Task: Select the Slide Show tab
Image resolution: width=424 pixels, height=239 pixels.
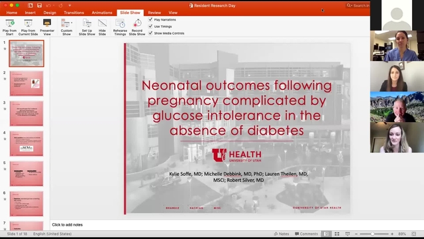Action: point(130,13)
